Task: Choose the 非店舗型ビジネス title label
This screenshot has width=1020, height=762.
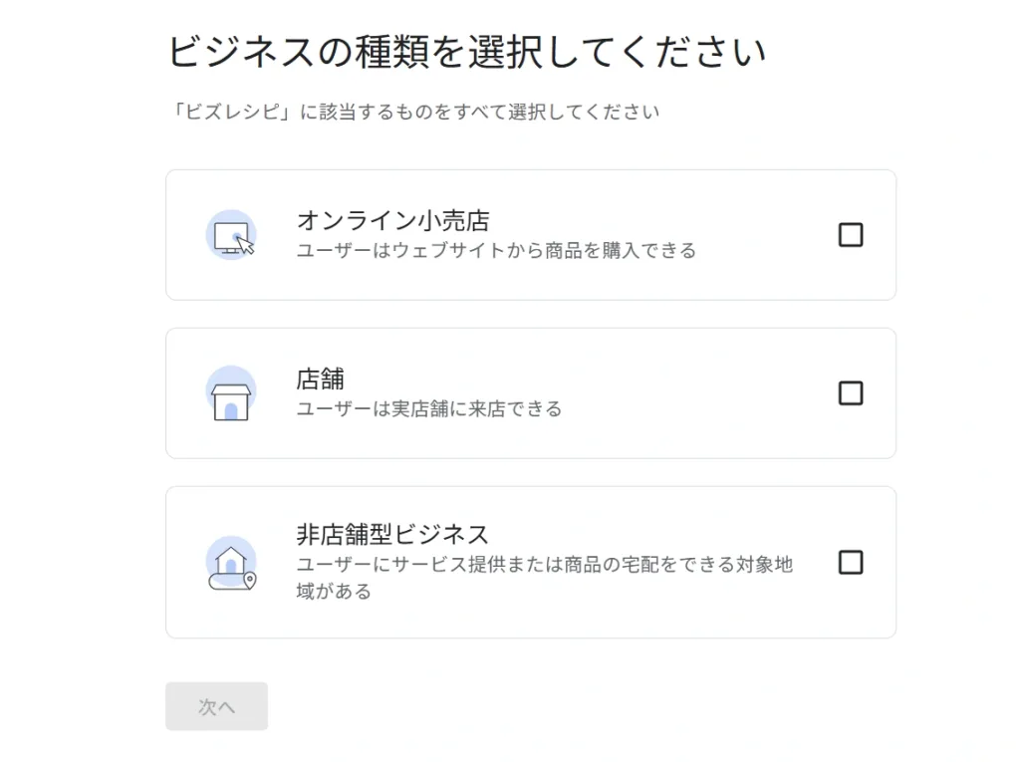Action: click(x=392, y=535)
